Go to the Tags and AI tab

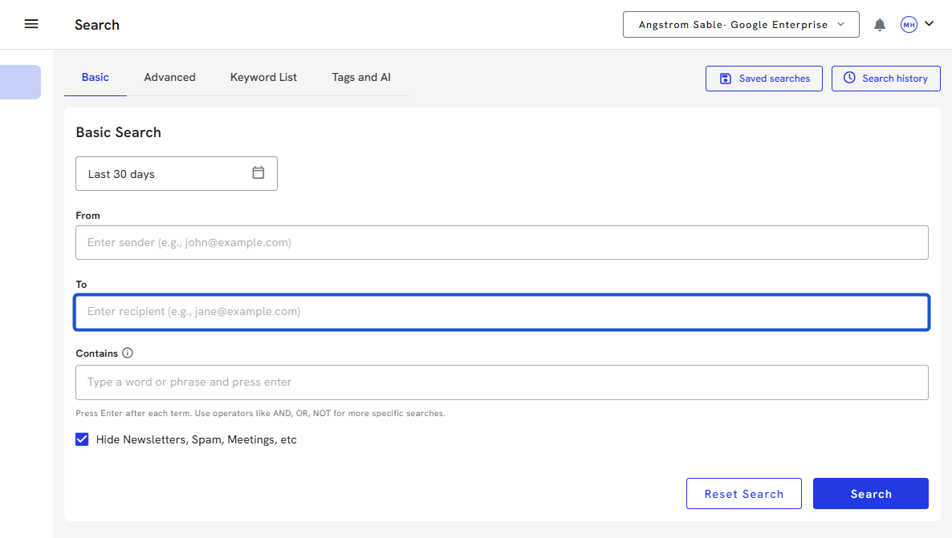tap(361, 78)
